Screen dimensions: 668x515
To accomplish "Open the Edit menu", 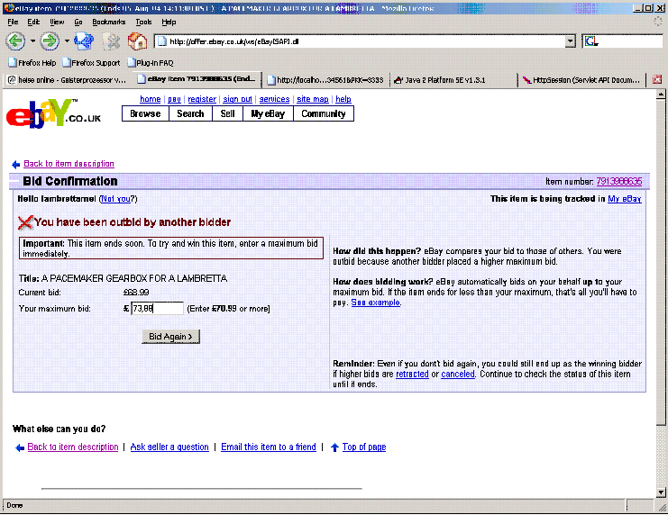I will click(x=33, y=23).
